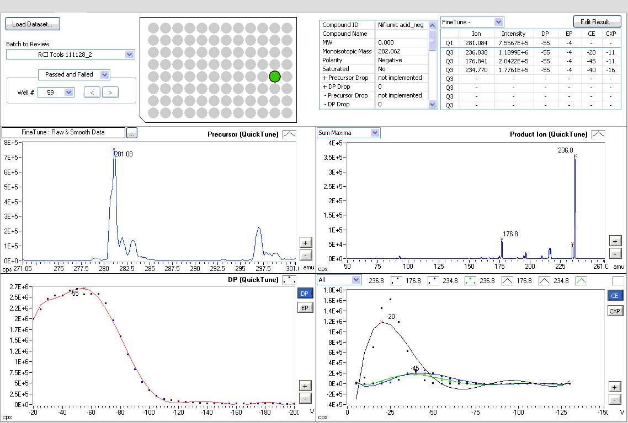Click the MW value 0.000
Viewport: 628px width, 423px height.
click(386, 42)
